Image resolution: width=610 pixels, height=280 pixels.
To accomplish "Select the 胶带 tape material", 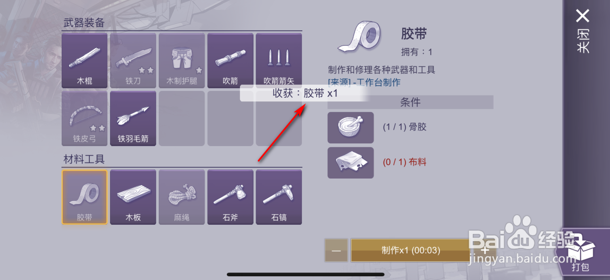I will 84,197.
